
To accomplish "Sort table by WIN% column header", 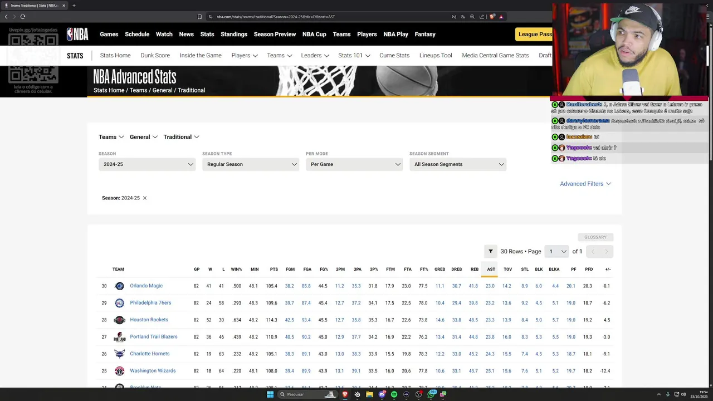I will [x=236, y=269].
